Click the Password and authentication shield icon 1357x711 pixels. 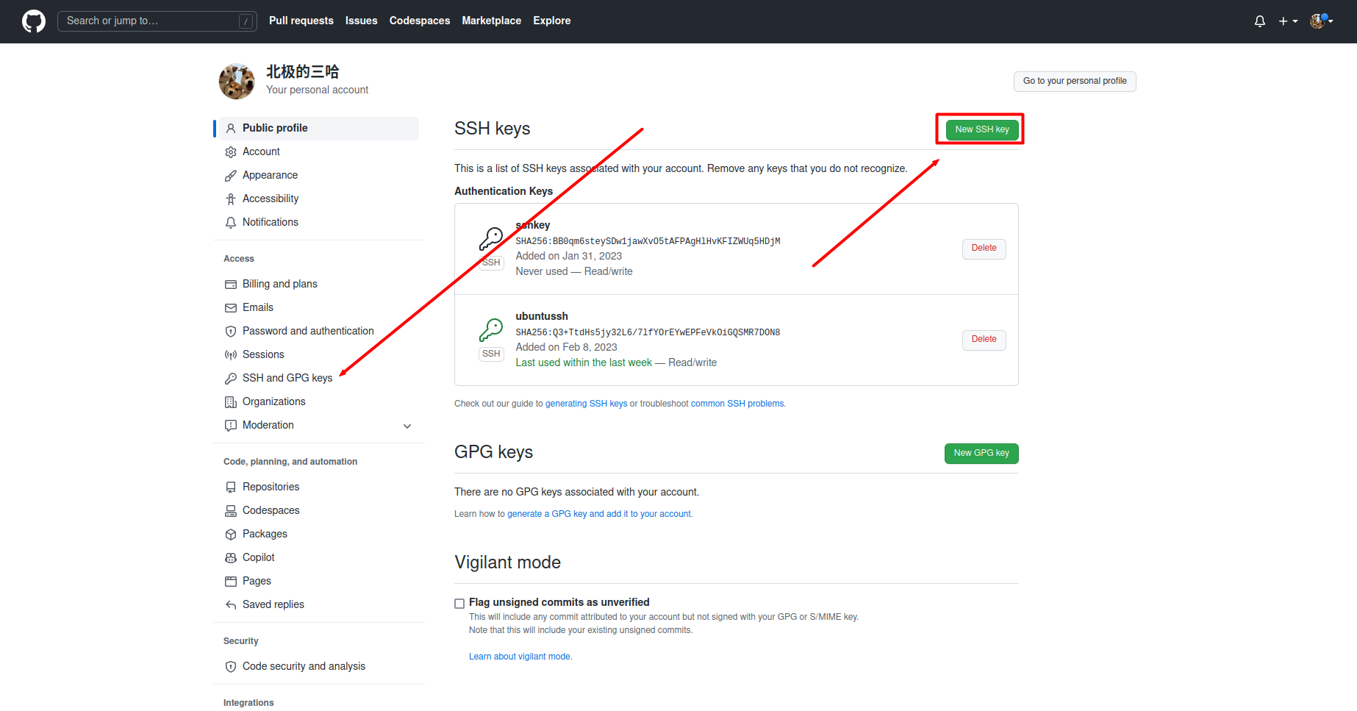coord(231,332)
